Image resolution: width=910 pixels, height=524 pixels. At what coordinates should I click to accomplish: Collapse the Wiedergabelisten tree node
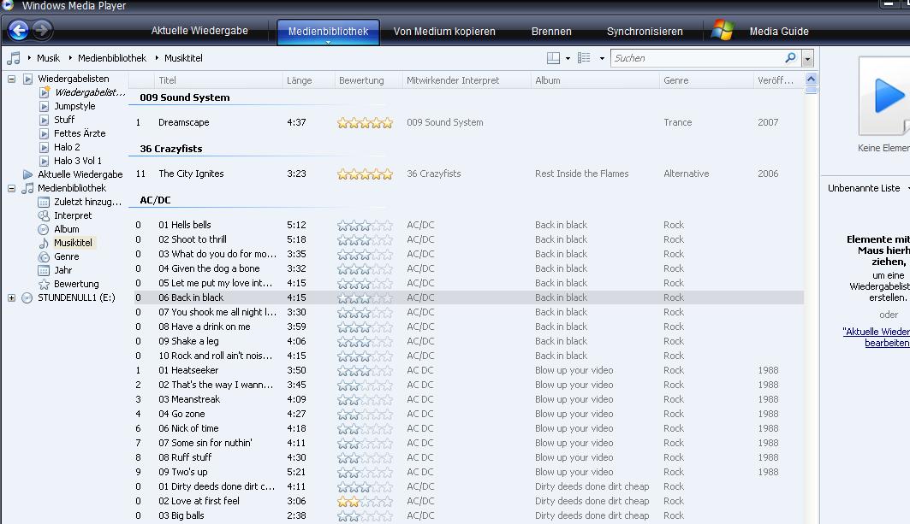(x=11, y=79)
